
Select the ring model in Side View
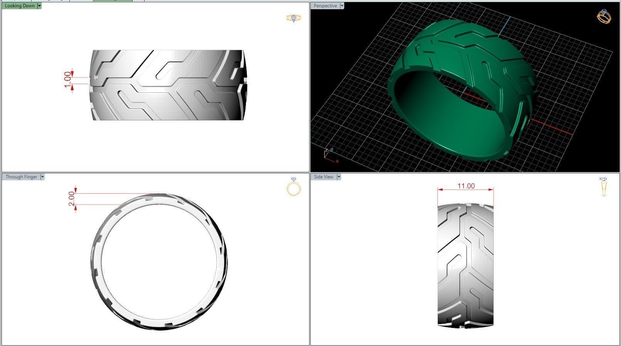[x=466, y=265]
